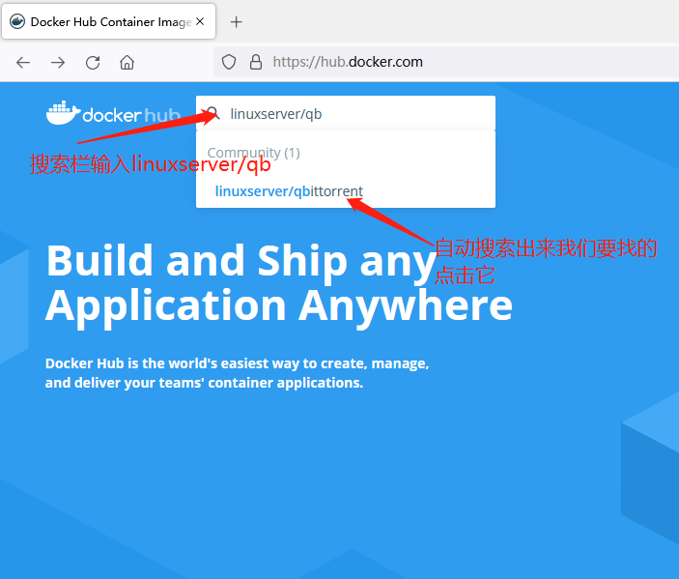Click the browser Back arrow
The width and height of the screenshot is (679, 579).
pyautogui.click(x=23, y=63)
